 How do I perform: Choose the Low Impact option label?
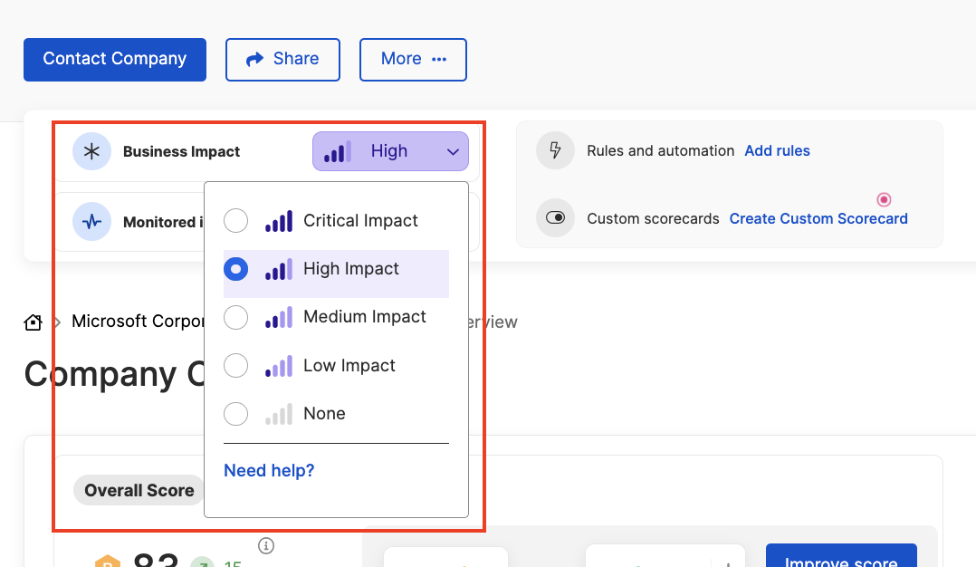coord(349,365)
